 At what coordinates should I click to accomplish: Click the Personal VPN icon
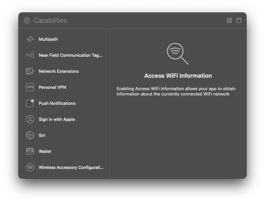30,87
